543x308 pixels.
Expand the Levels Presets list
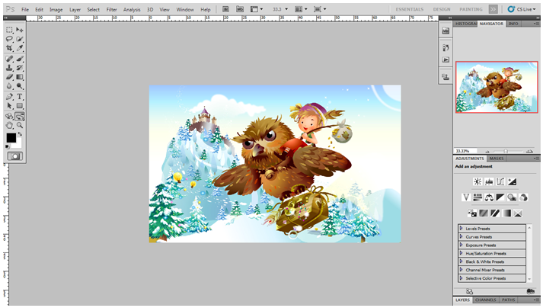(462, 229)
